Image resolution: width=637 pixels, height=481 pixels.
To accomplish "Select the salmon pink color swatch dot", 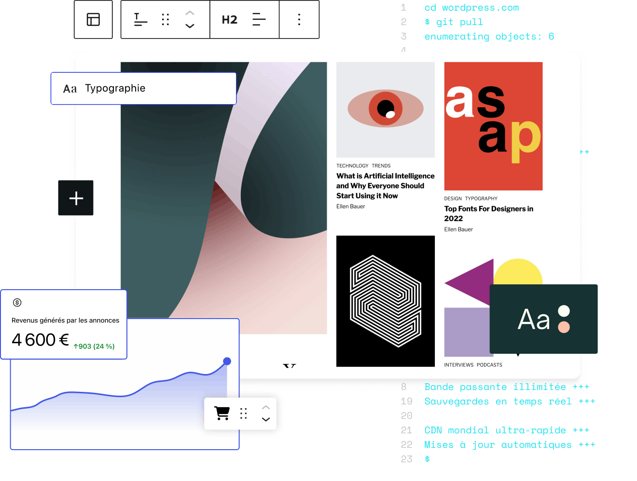I will point(564,327).
